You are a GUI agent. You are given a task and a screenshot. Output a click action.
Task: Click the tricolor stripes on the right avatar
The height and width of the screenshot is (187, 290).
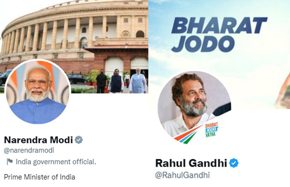(x=186, y=135)
